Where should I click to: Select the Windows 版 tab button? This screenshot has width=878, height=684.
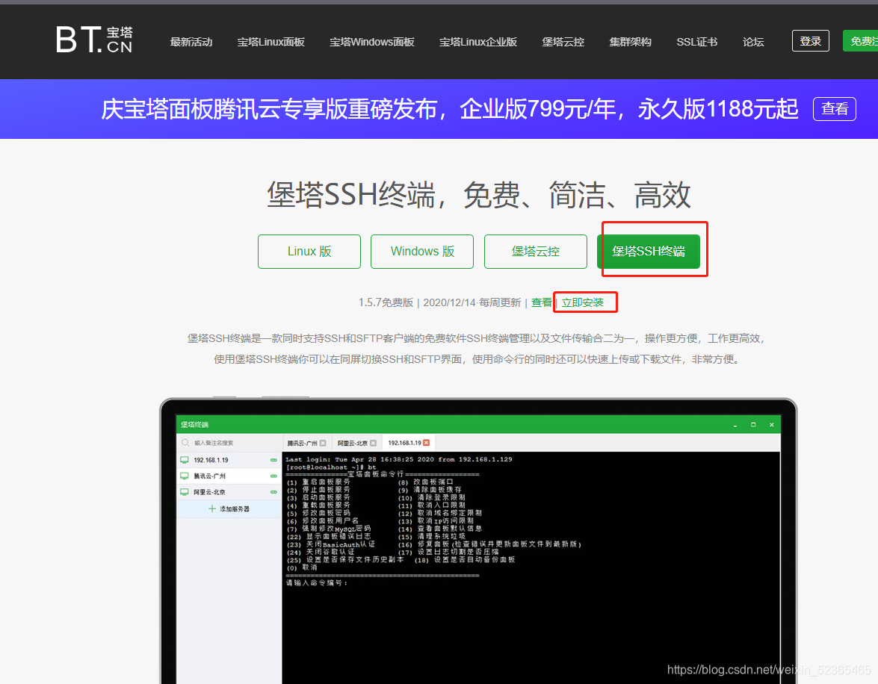(x=422, y=252)
